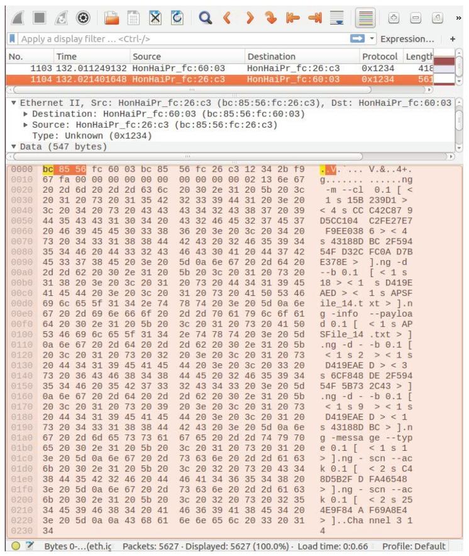This screenshot has height=556, width=469.
Task: Select packet number 1103 row
Action: point(219,68)
